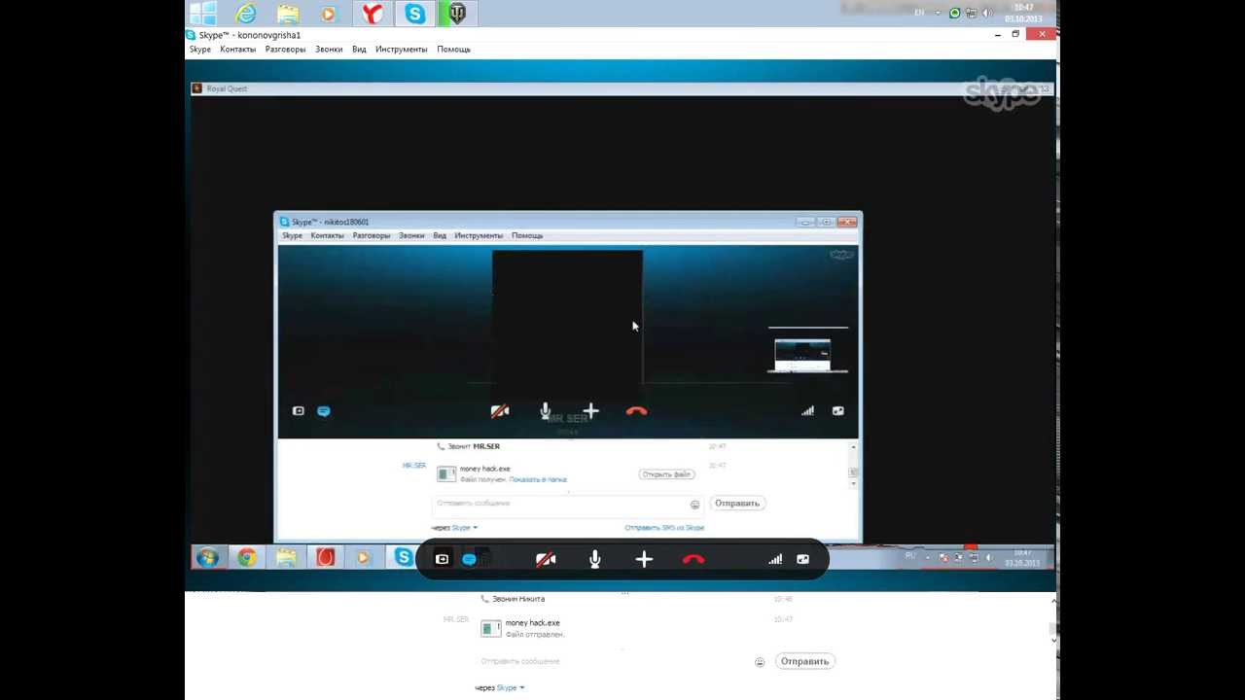Show hidden icons arrow in top tray
1245x700 pixels.
pos(940,13)
